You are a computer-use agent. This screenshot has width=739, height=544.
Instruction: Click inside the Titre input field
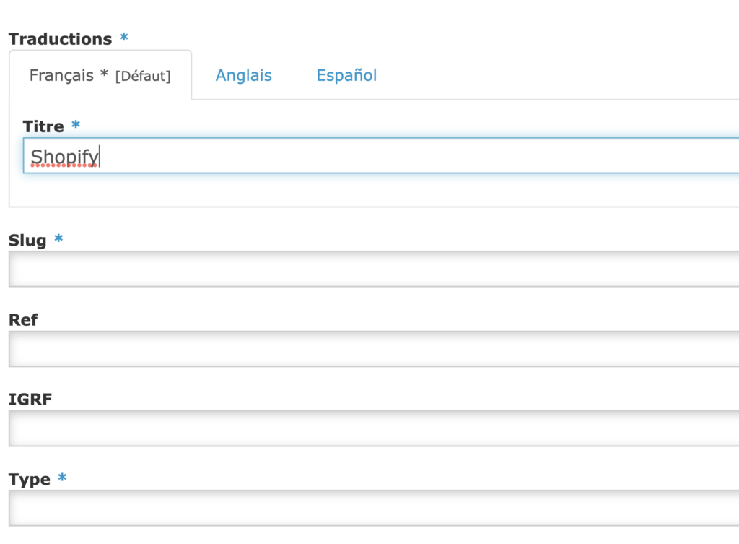coord(289,155)
